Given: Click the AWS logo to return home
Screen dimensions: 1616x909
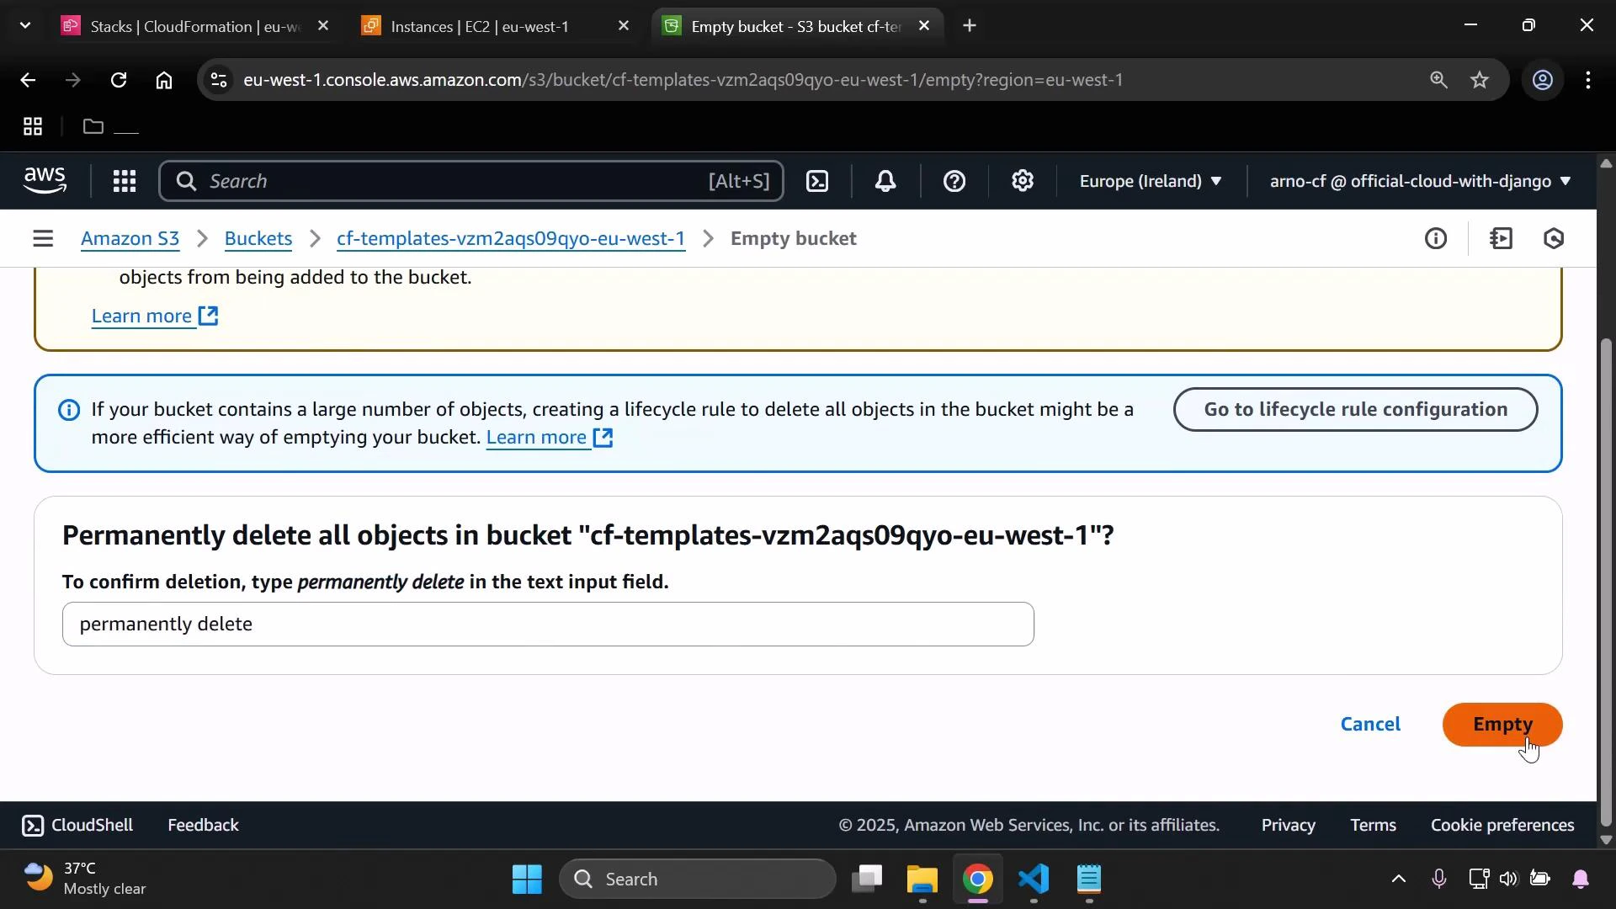Looking at the screenshot, I should [x=44, y=180].
